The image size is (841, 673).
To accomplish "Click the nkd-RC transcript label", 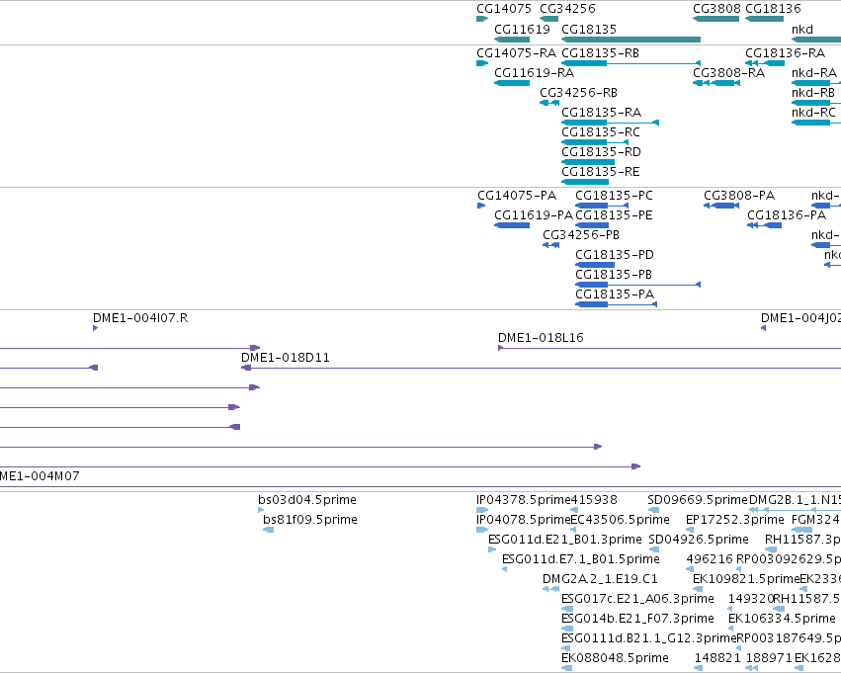I will (813, 113).
